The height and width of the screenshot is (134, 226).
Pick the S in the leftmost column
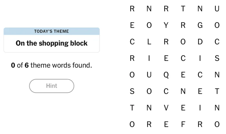[132, 92]
